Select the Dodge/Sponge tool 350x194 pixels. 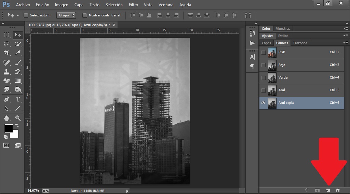click(18, 89)
